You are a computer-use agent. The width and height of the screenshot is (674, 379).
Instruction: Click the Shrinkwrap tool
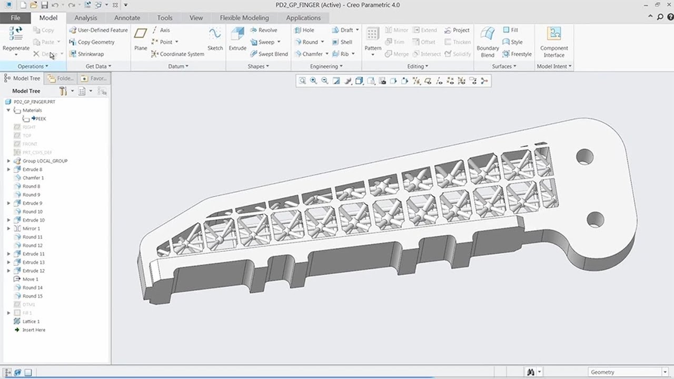coord(86,54)
